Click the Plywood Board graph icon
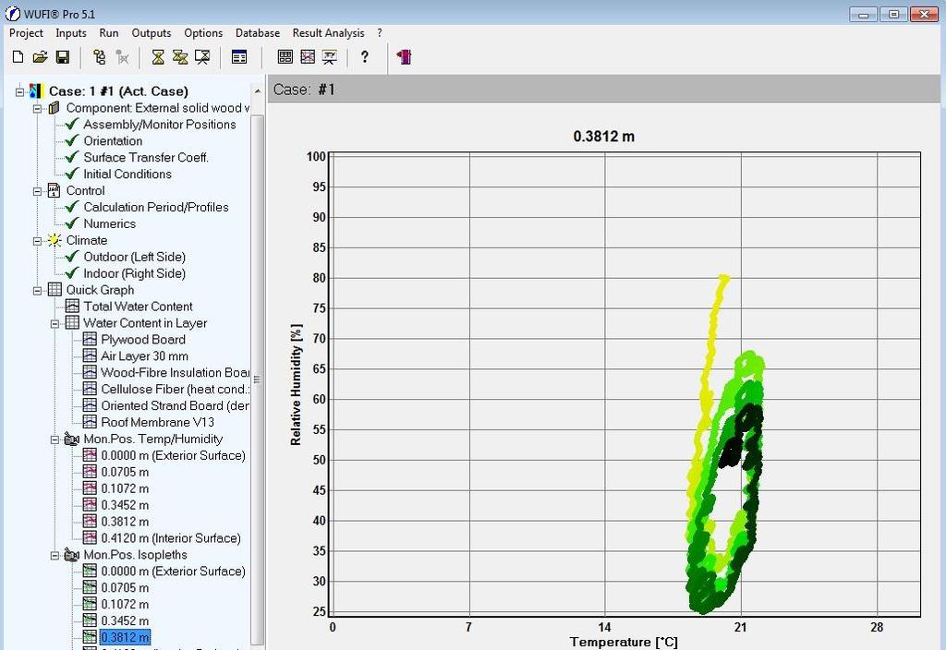The image size is (946, 650). point(90,340)
